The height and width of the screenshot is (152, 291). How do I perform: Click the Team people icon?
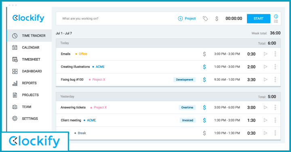[x=15, y=107]
